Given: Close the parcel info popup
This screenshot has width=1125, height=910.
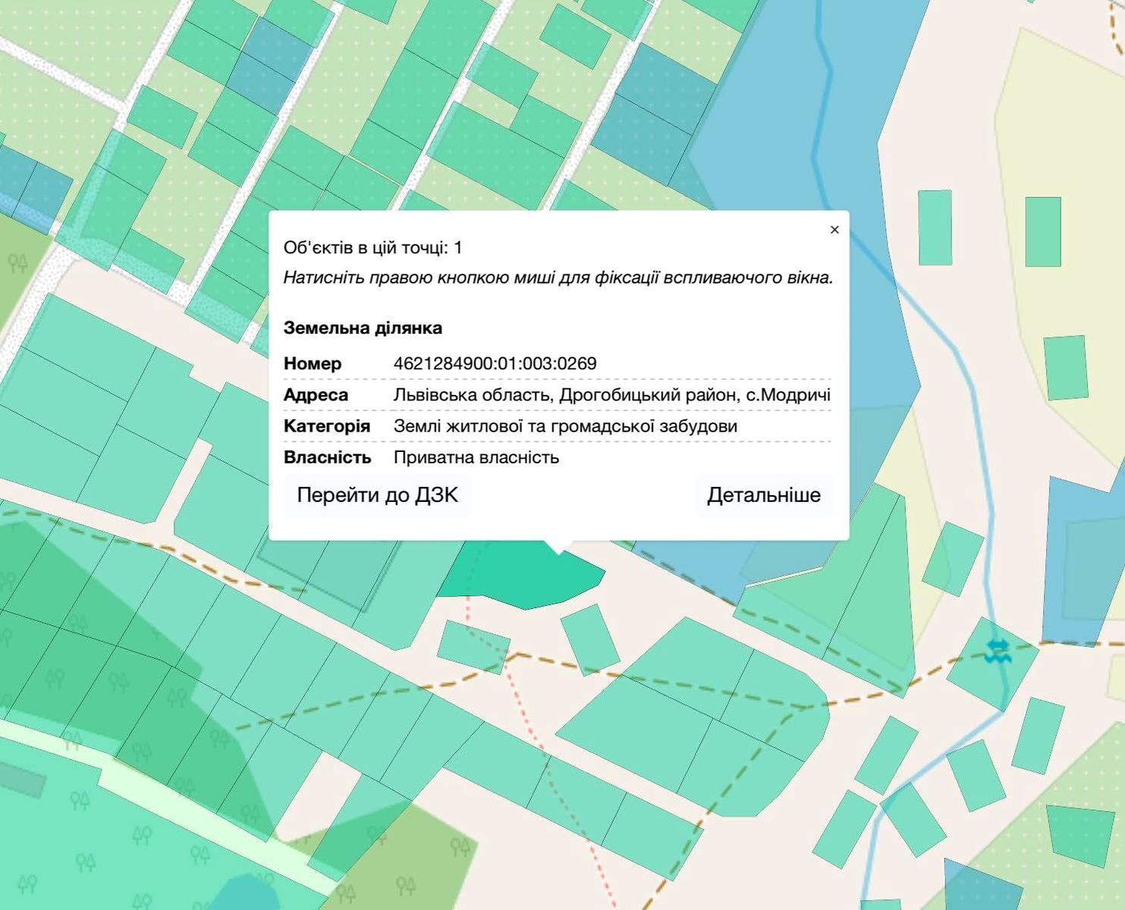Looking at the screenshot, I should (834, 230).
